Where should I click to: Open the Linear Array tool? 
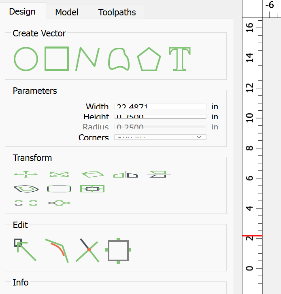(26, 203)
